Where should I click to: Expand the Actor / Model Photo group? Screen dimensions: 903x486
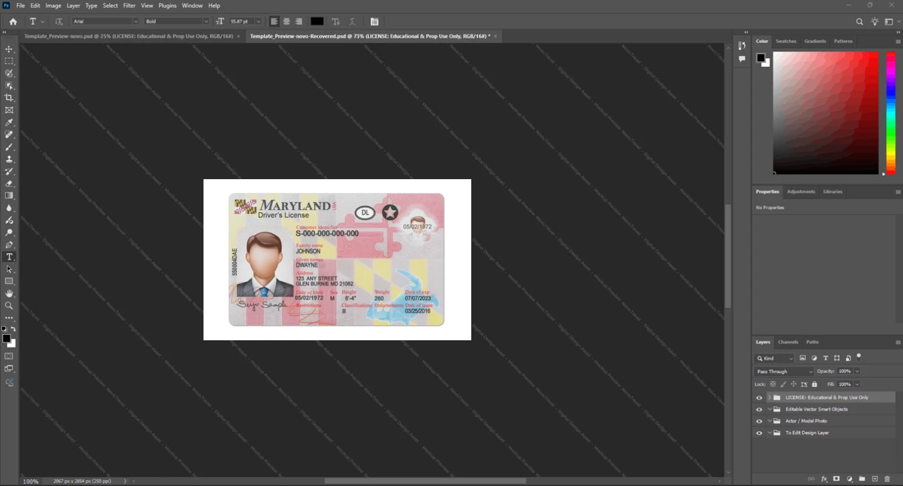769,421
